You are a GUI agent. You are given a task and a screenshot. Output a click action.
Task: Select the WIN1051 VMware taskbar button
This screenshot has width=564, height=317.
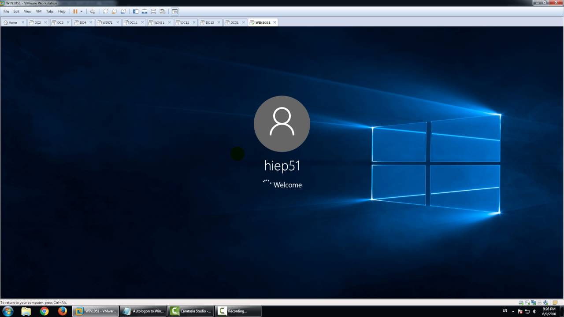[x=95, y=311]
